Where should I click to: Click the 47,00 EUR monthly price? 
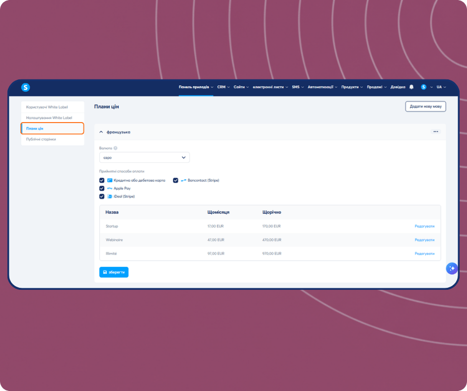click(x=216, y=240)
